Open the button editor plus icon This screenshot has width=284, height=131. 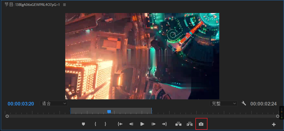[x=274, y=124]
